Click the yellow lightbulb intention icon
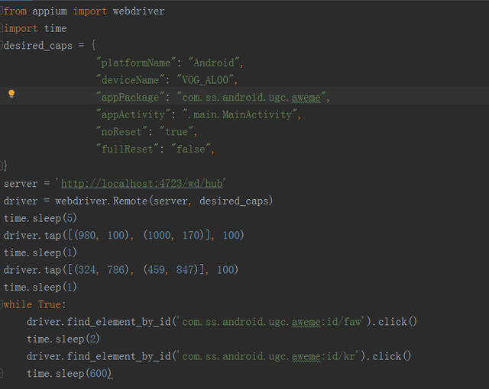 [x=11, y=94]
